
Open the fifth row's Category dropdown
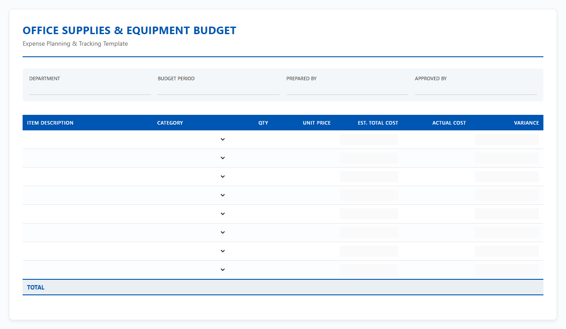pos(191,214)
